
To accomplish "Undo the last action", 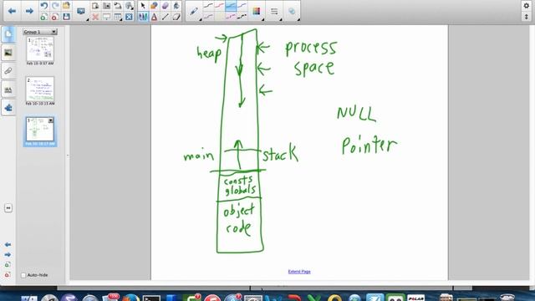I will 44,6.
